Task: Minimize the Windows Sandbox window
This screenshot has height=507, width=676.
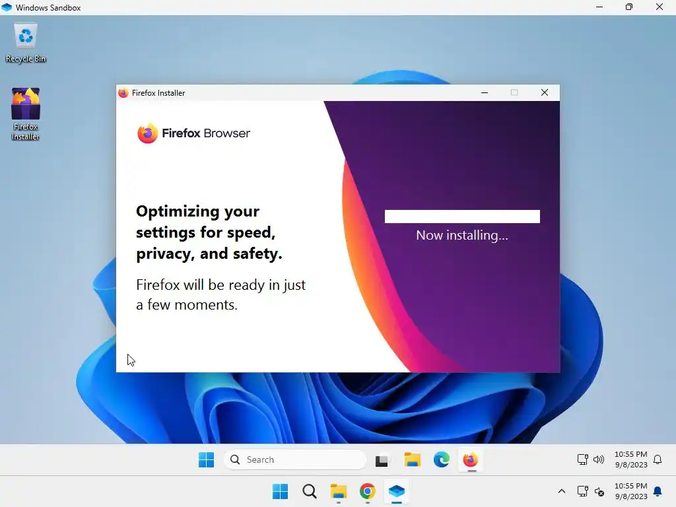Action: pos(599,7)
